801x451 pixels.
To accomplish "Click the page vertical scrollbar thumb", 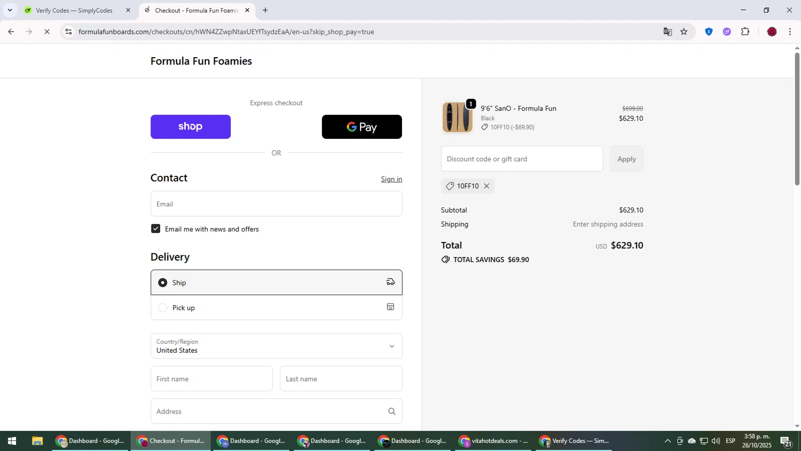I will click(797, 119).
